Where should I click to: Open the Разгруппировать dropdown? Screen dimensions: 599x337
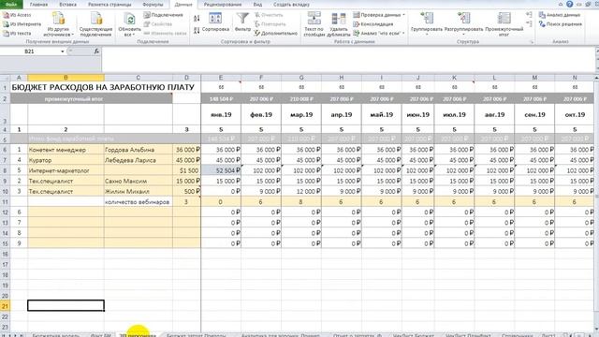click(464, 24)
